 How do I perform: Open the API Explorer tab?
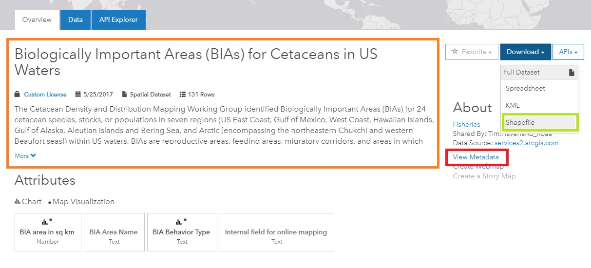pos(118,20)
